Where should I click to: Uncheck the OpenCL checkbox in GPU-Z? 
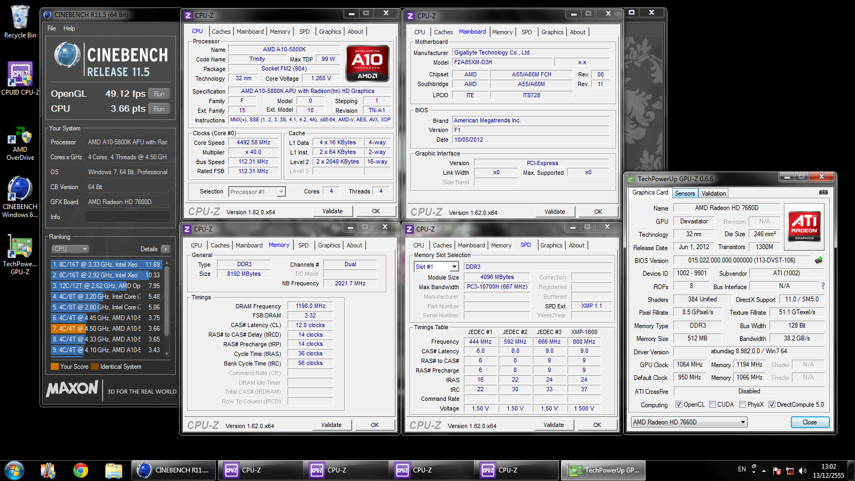click(x=679, y=405)
